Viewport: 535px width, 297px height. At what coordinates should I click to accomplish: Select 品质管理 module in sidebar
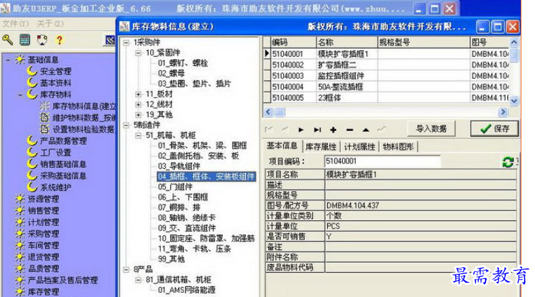(x=43, y=269)
